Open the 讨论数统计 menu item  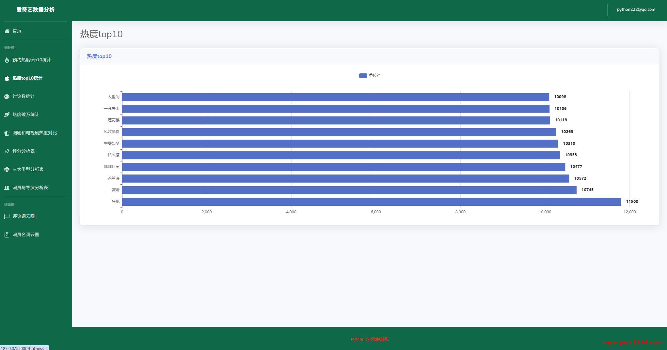[24, 96]
